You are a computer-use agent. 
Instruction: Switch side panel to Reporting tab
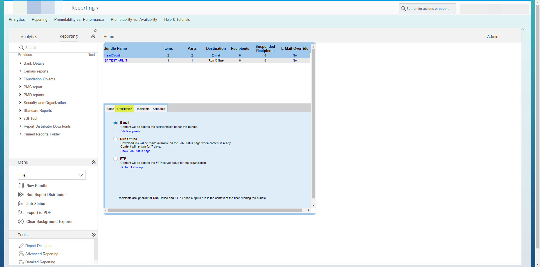(x=69, y=36)
